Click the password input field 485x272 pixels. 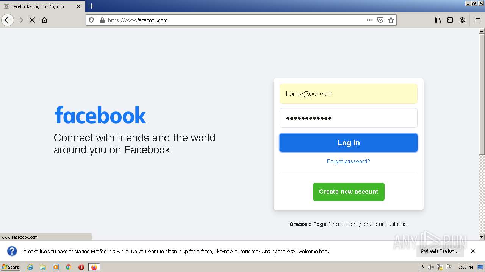(x=348, y=118)
